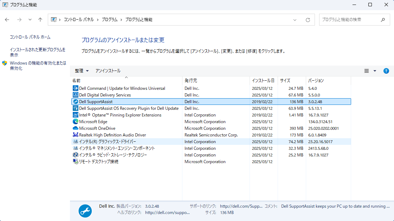Click version 134.0.3124.51 cell
The image size is (394, 221).
point(321,122)
